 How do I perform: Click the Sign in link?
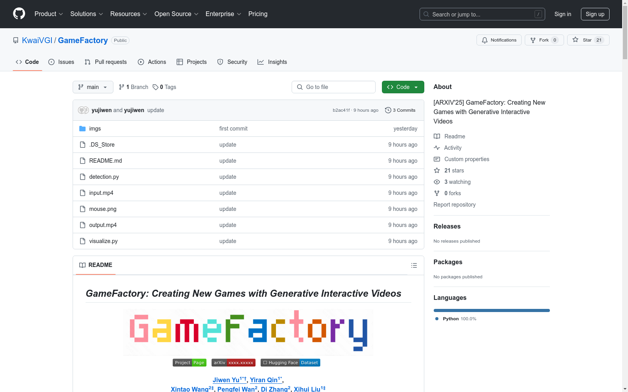click(563, 14)
